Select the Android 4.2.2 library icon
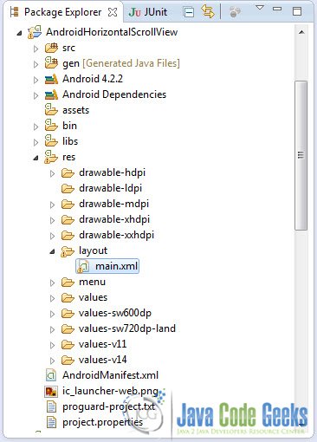317x442 pixels. 51,79
